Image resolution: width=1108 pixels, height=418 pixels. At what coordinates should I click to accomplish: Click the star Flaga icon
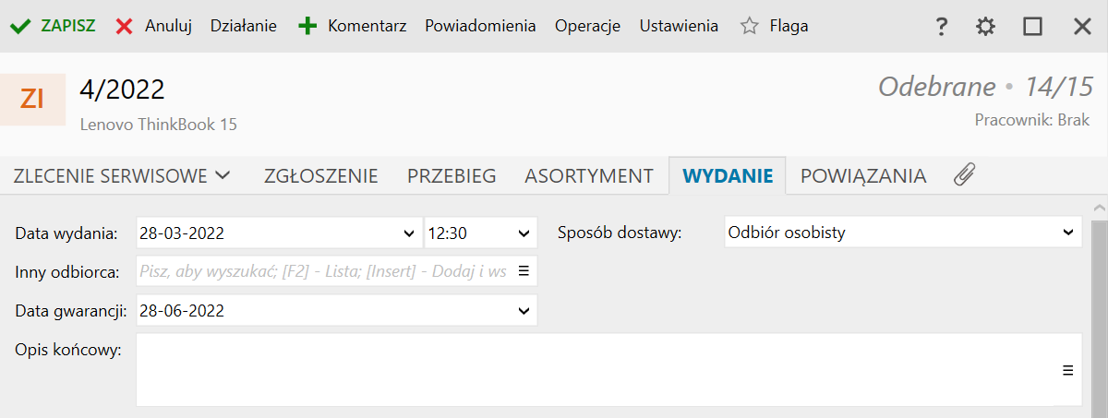click(749, 27)
